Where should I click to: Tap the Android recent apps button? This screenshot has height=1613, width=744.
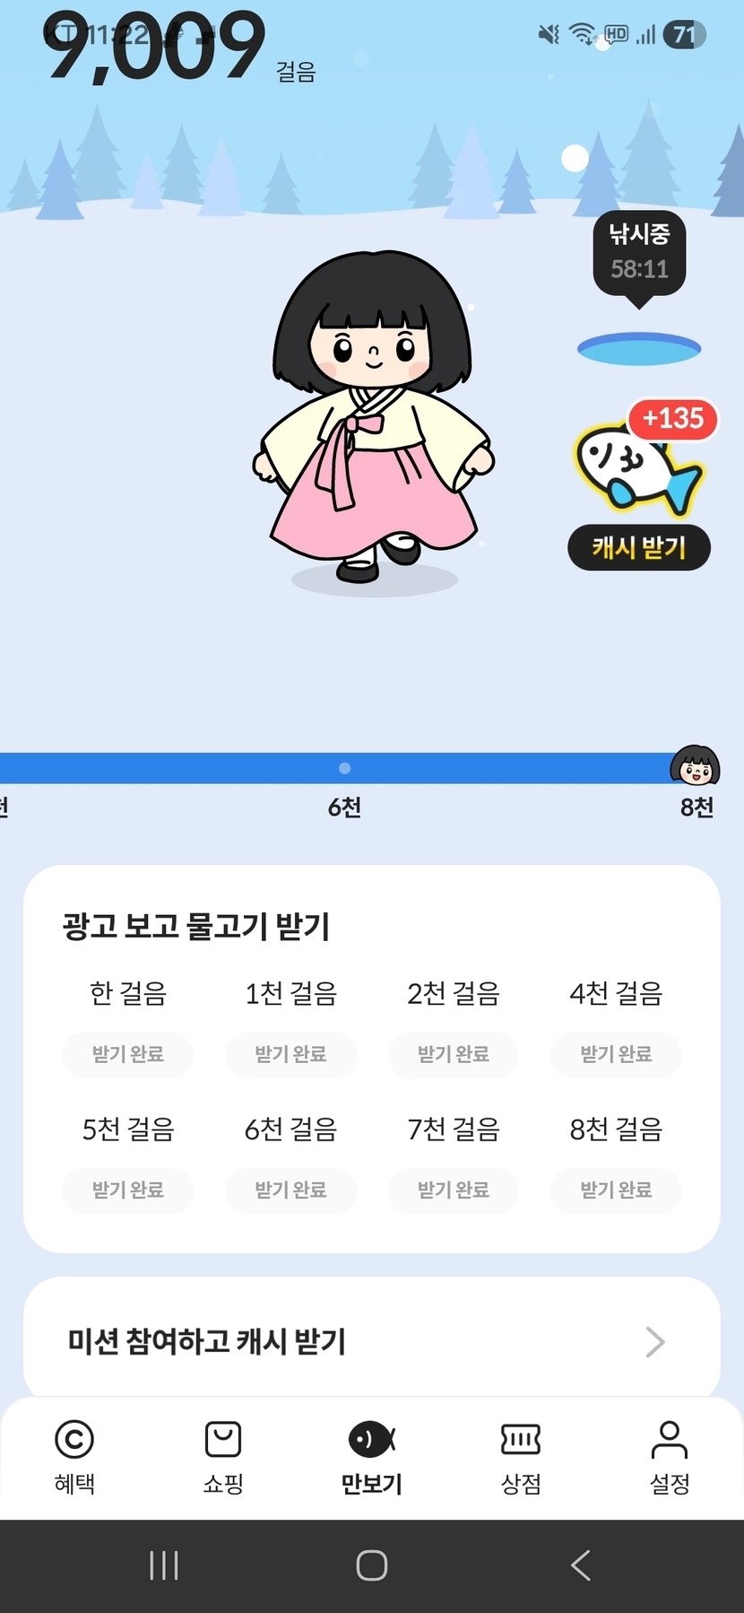(x=164, y=1565)
